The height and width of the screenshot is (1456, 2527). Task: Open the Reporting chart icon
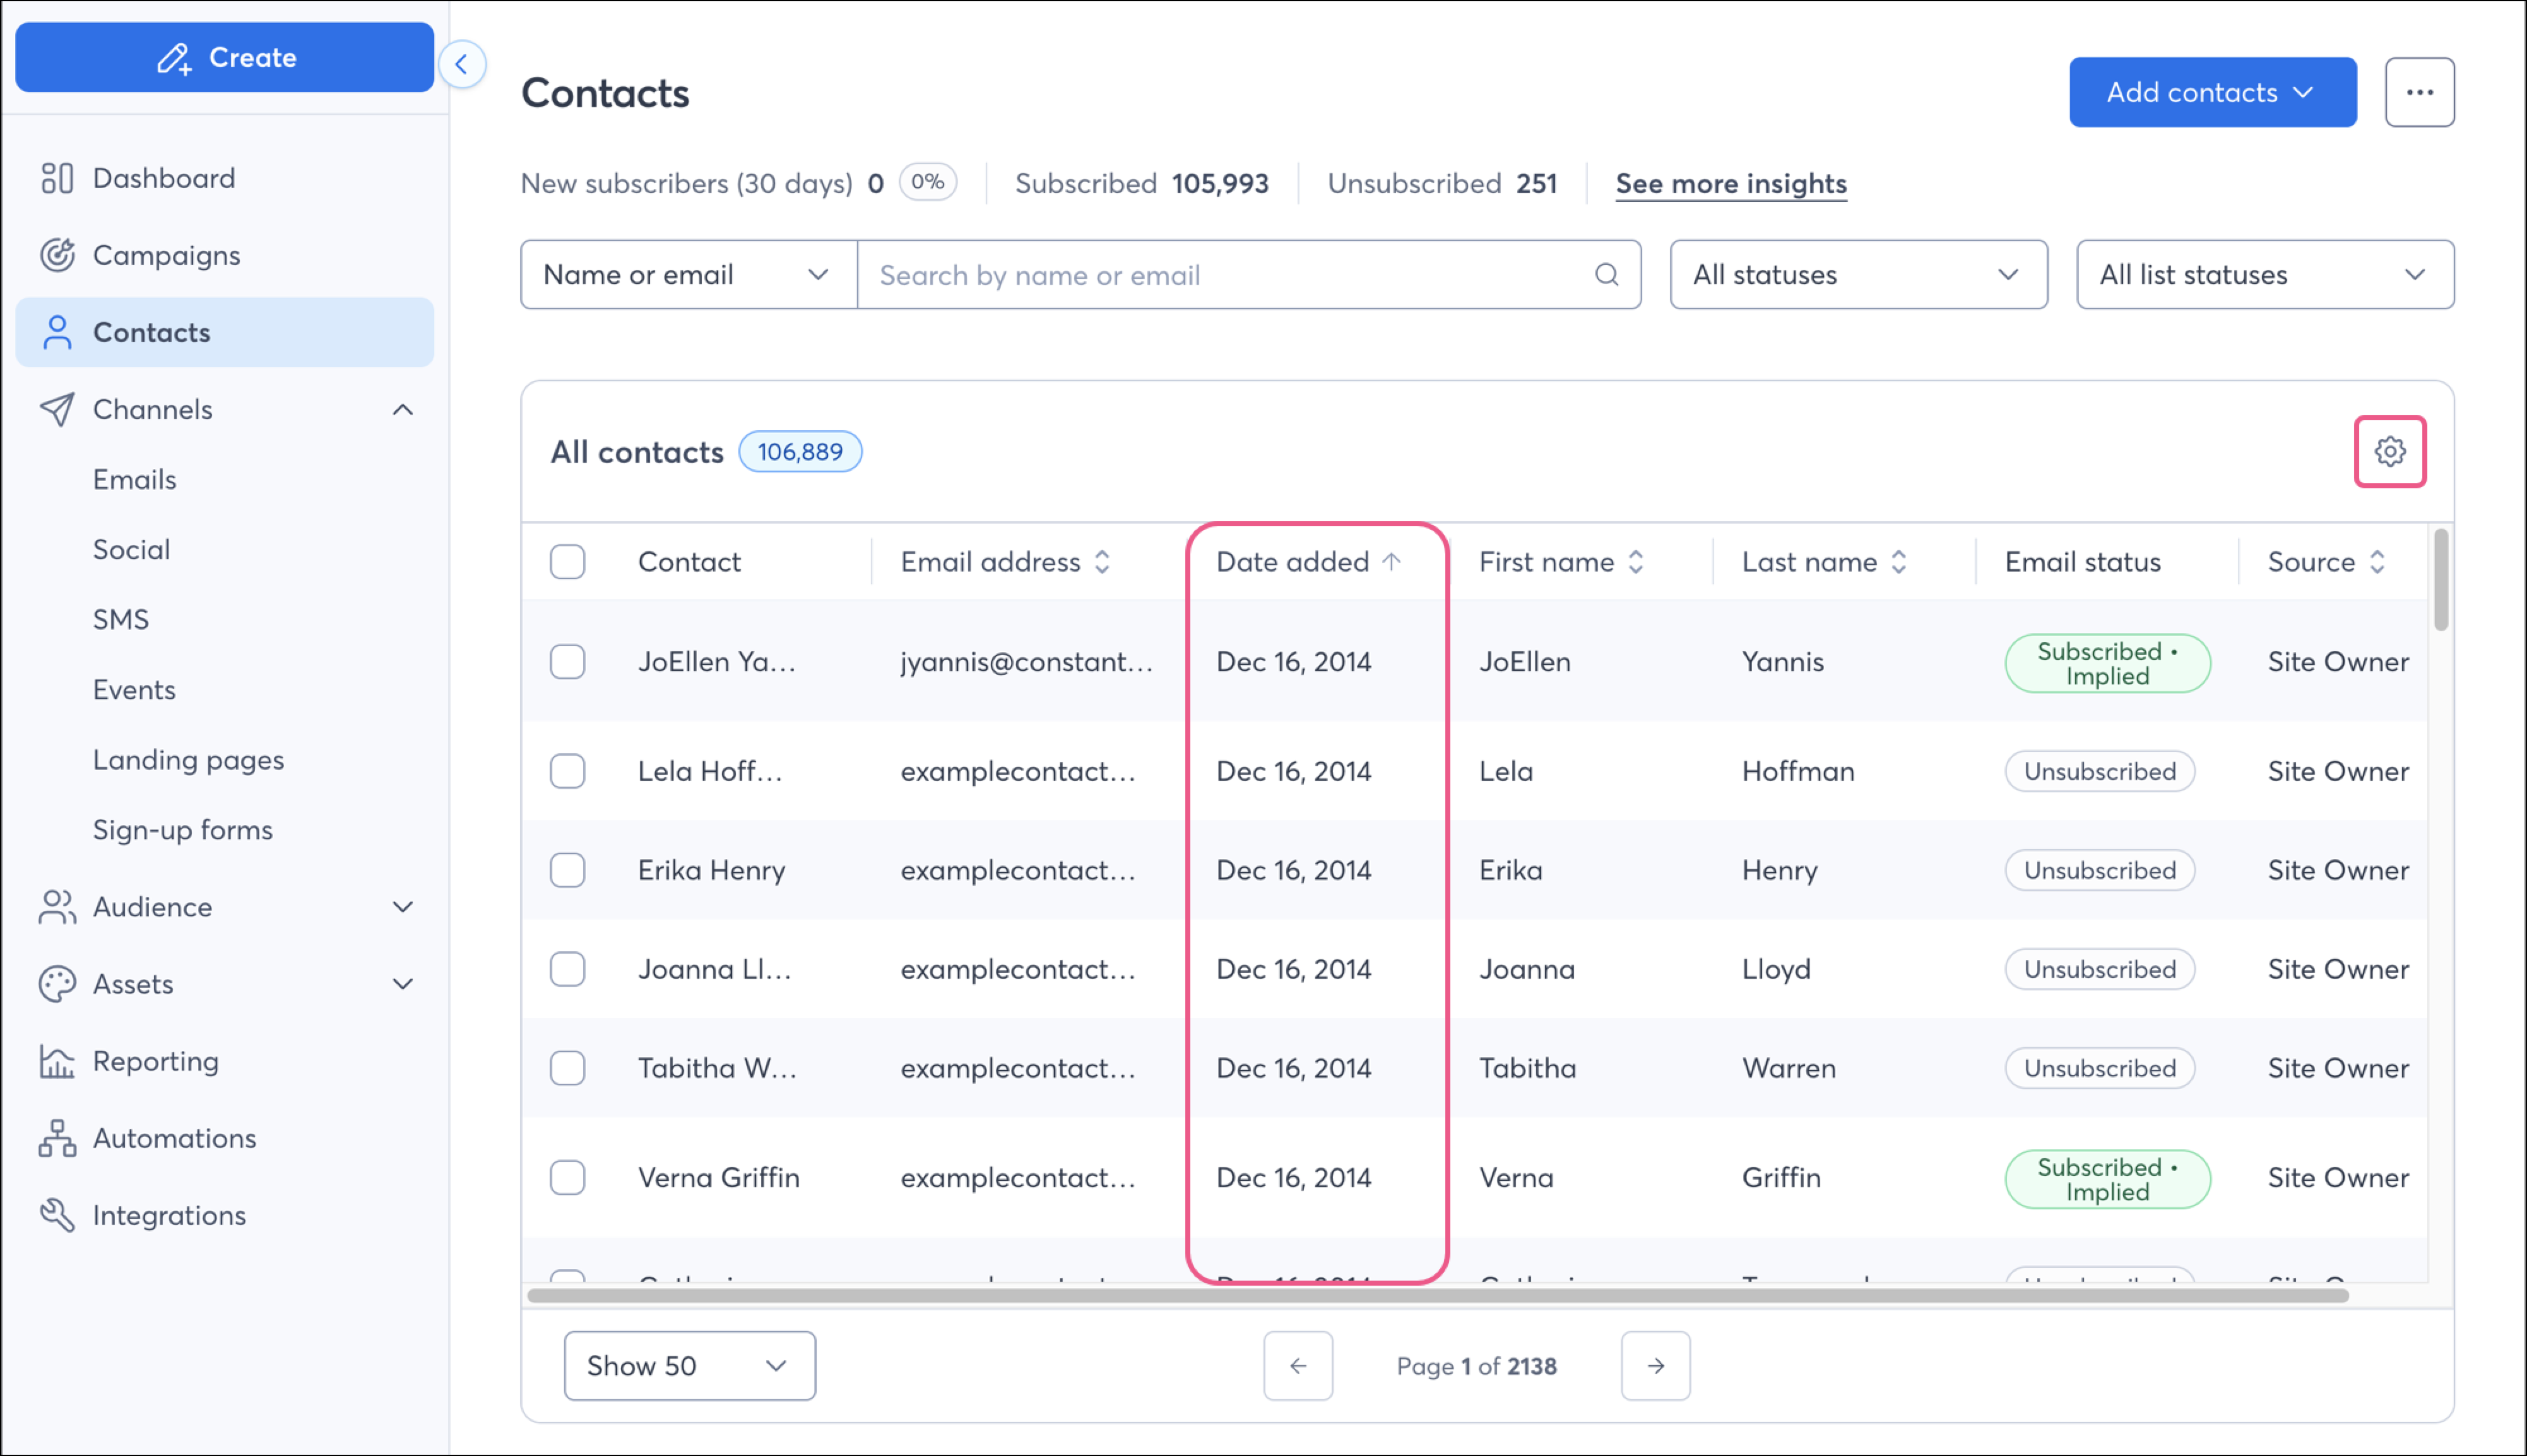(58, 1061)
